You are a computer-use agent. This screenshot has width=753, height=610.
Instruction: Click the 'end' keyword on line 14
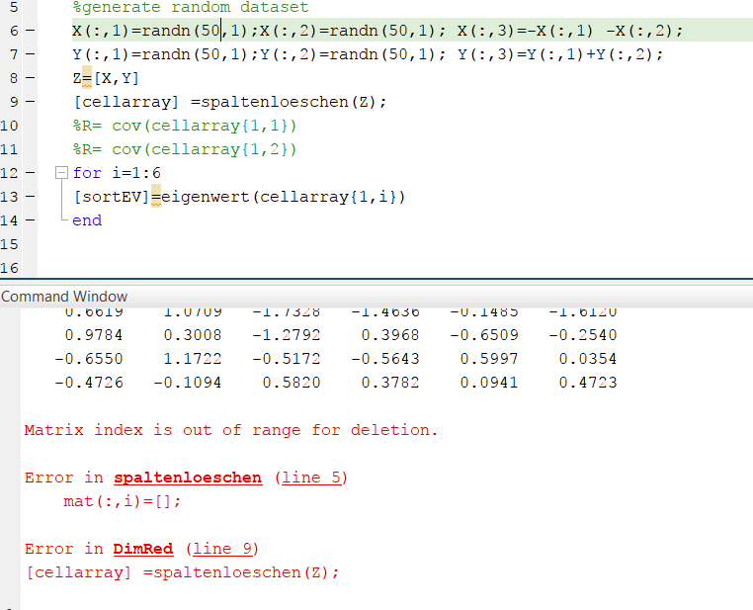click(x=87, y=220)
